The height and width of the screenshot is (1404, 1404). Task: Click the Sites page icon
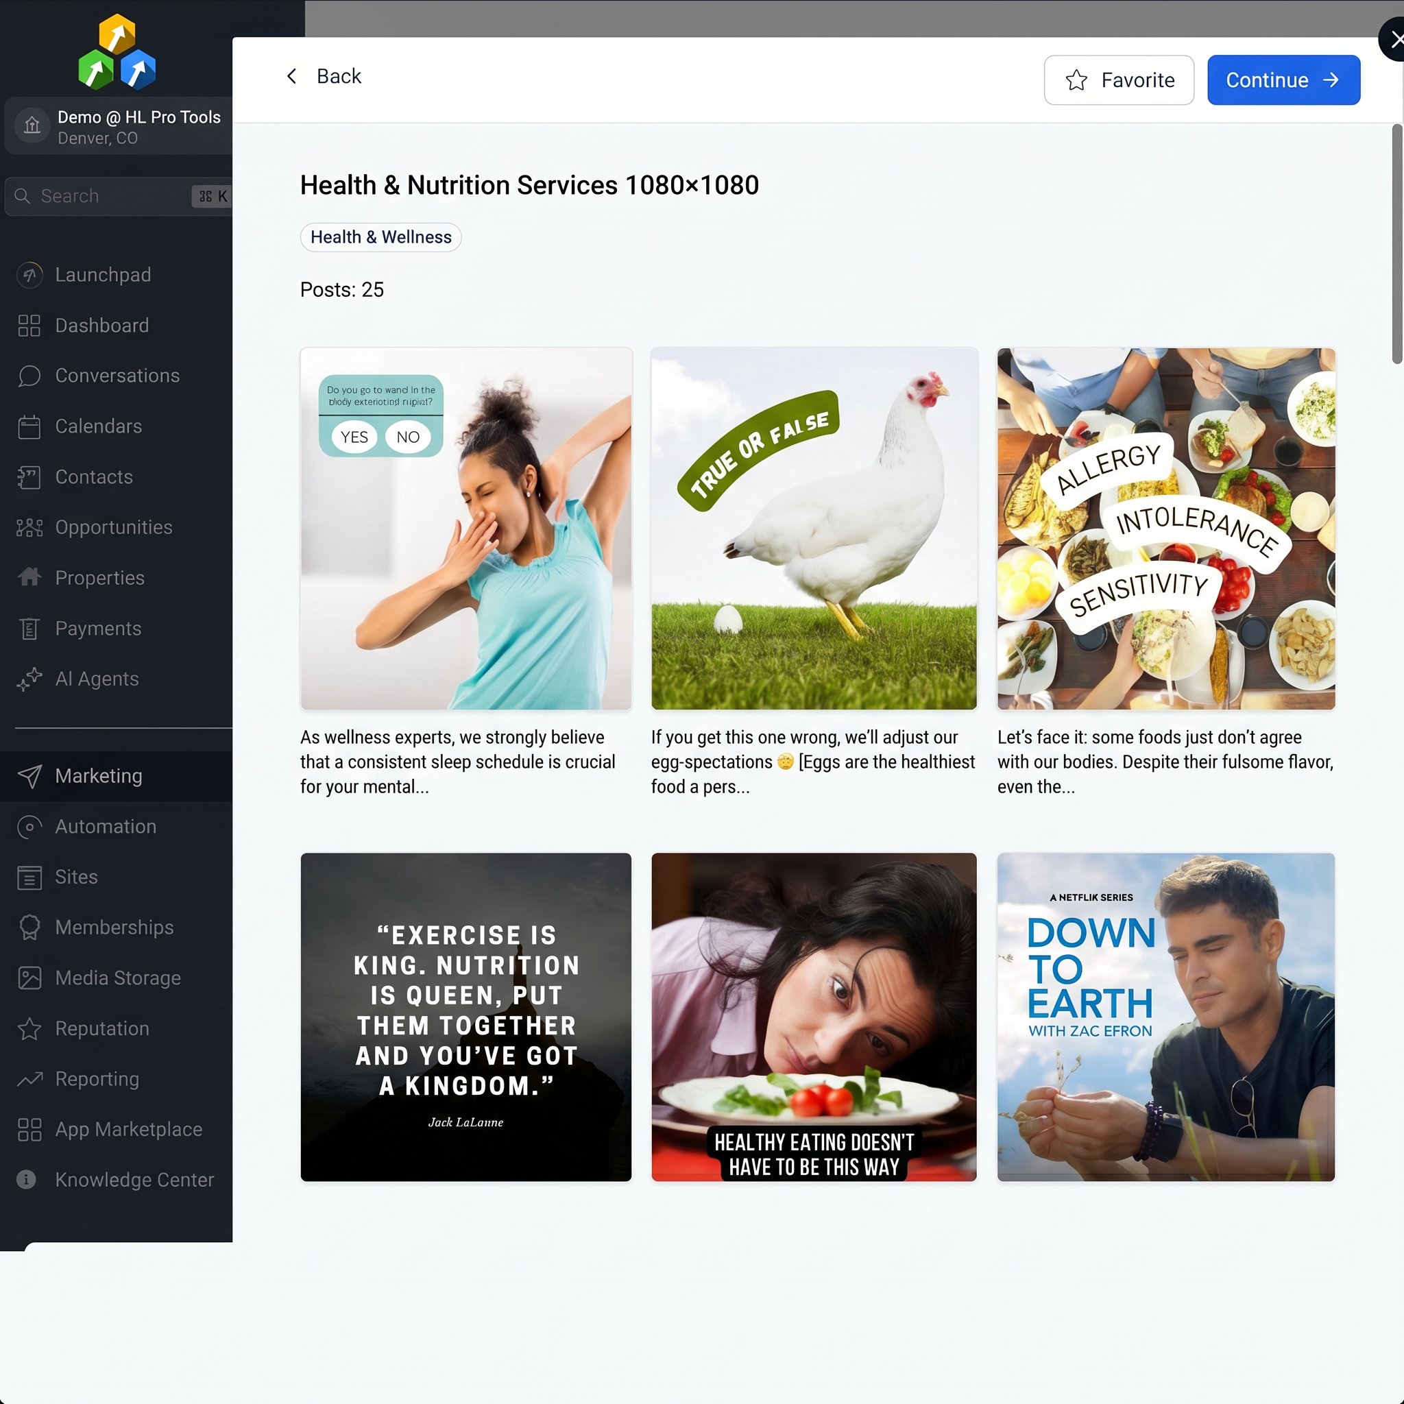click(x=29, y=877)
